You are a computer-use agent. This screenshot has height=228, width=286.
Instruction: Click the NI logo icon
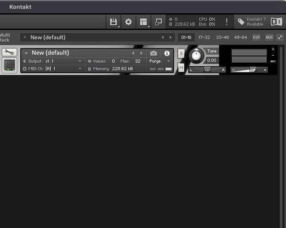click(276, 22)
